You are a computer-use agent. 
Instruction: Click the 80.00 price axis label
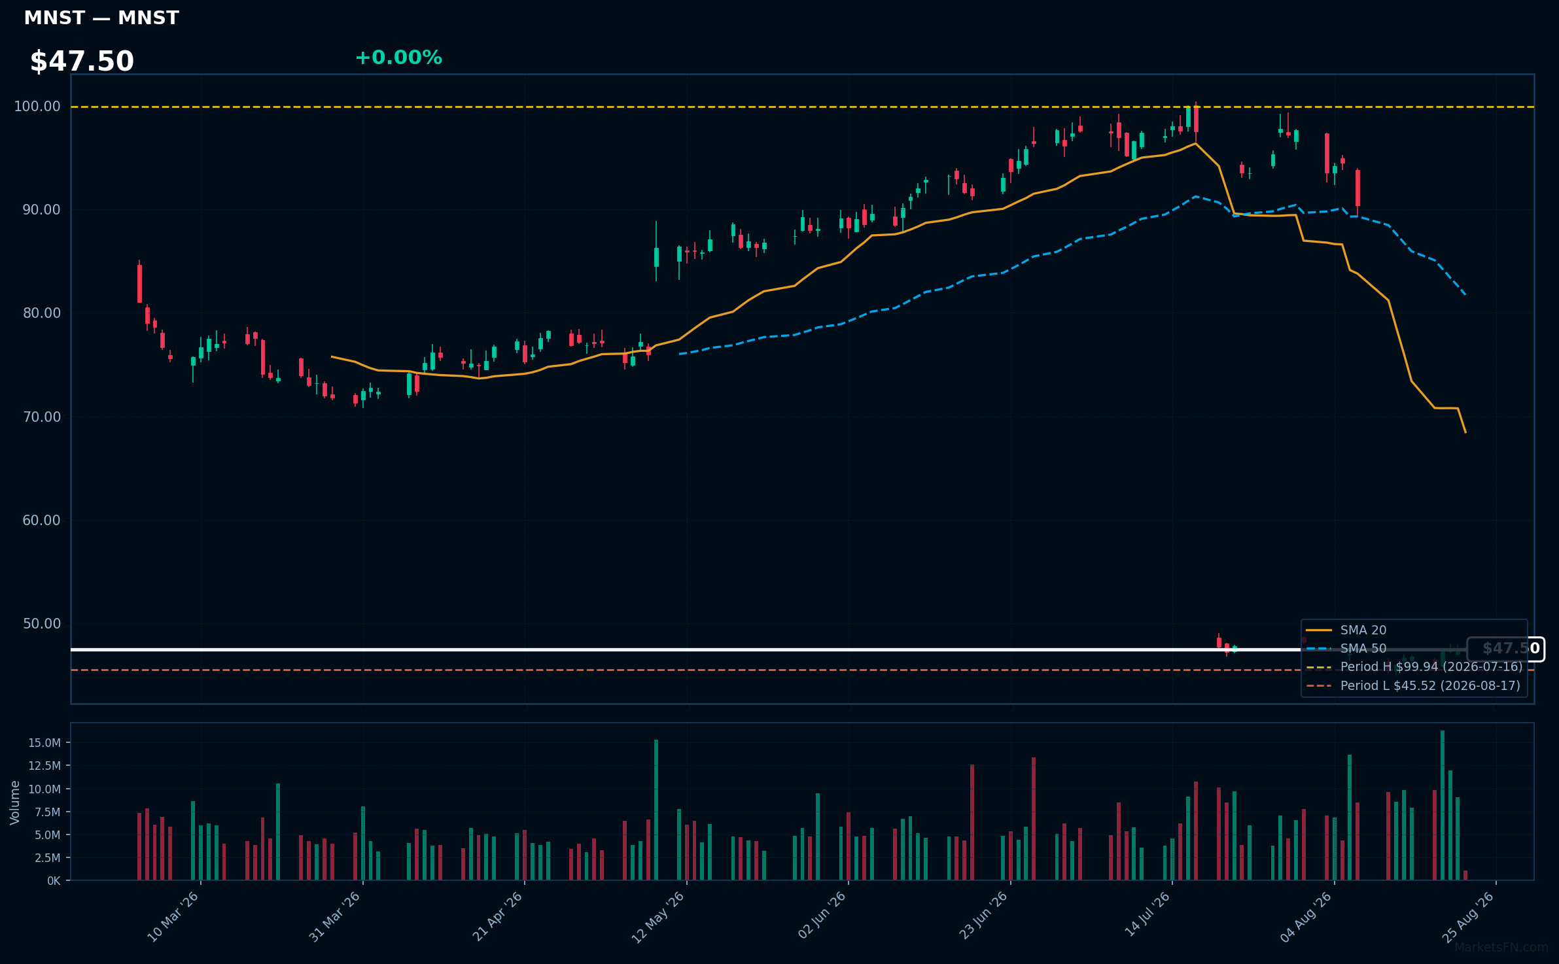(41, 313)
